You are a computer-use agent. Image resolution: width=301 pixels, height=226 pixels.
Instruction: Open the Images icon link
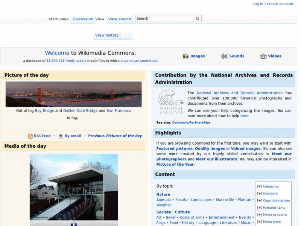pyautogui.click(x=185, y=56)
